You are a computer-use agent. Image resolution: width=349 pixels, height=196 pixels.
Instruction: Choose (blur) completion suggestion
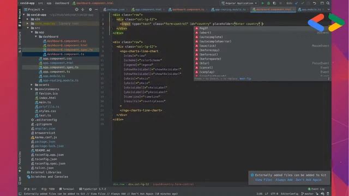pyautogui.click(x=262, y=63)
